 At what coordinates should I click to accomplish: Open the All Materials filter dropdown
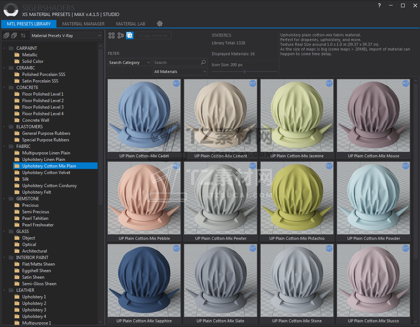click(x=180, y=72)
